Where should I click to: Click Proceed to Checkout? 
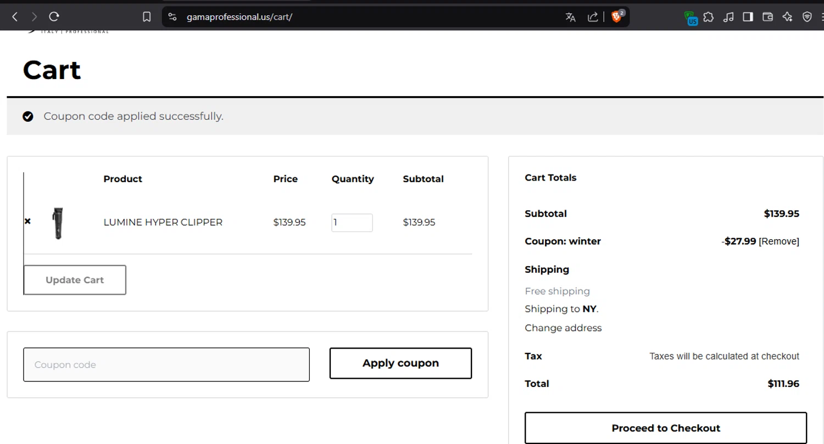(x=666, y=428)
